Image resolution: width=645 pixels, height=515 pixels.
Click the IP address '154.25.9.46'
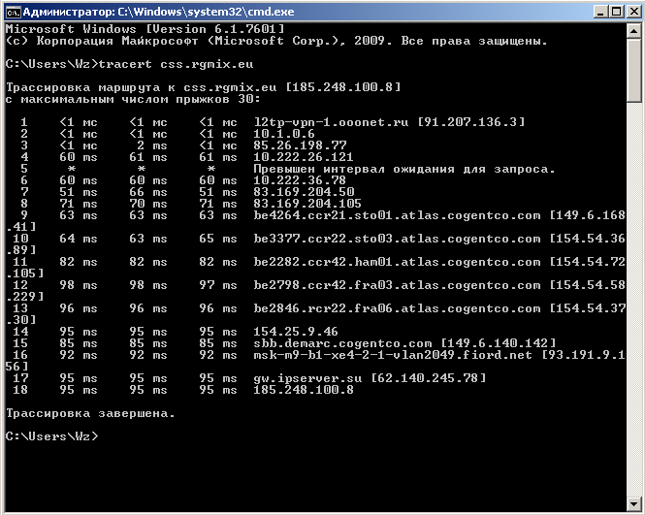[x=296, y=332]
